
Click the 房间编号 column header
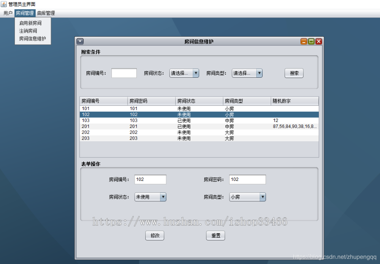(x=103, y=101)
